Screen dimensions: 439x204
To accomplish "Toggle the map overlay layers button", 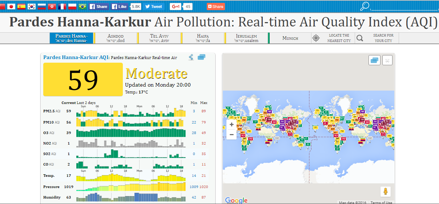I will [x=374, y=61].
